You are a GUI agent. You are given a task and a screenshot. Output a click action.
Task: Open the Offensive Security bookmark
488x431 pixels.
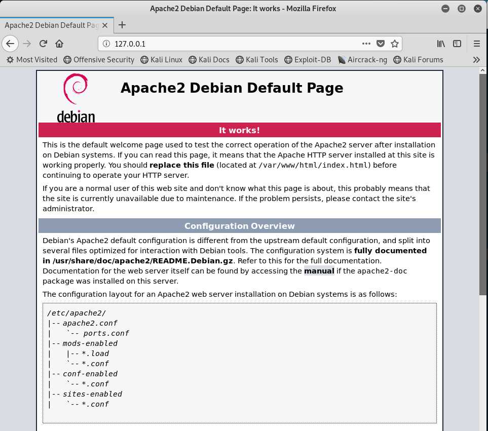pyautogui.click(x=99, y=60)
